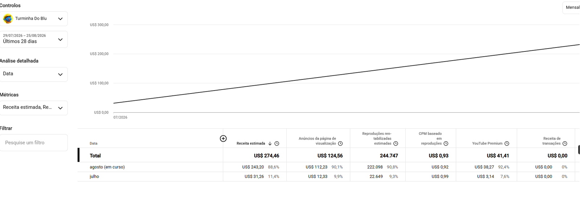The width and height of the screenshot is (580, 199).
Task: Click the clock icon beside Receita de transações
Action: tap(565, 144)
